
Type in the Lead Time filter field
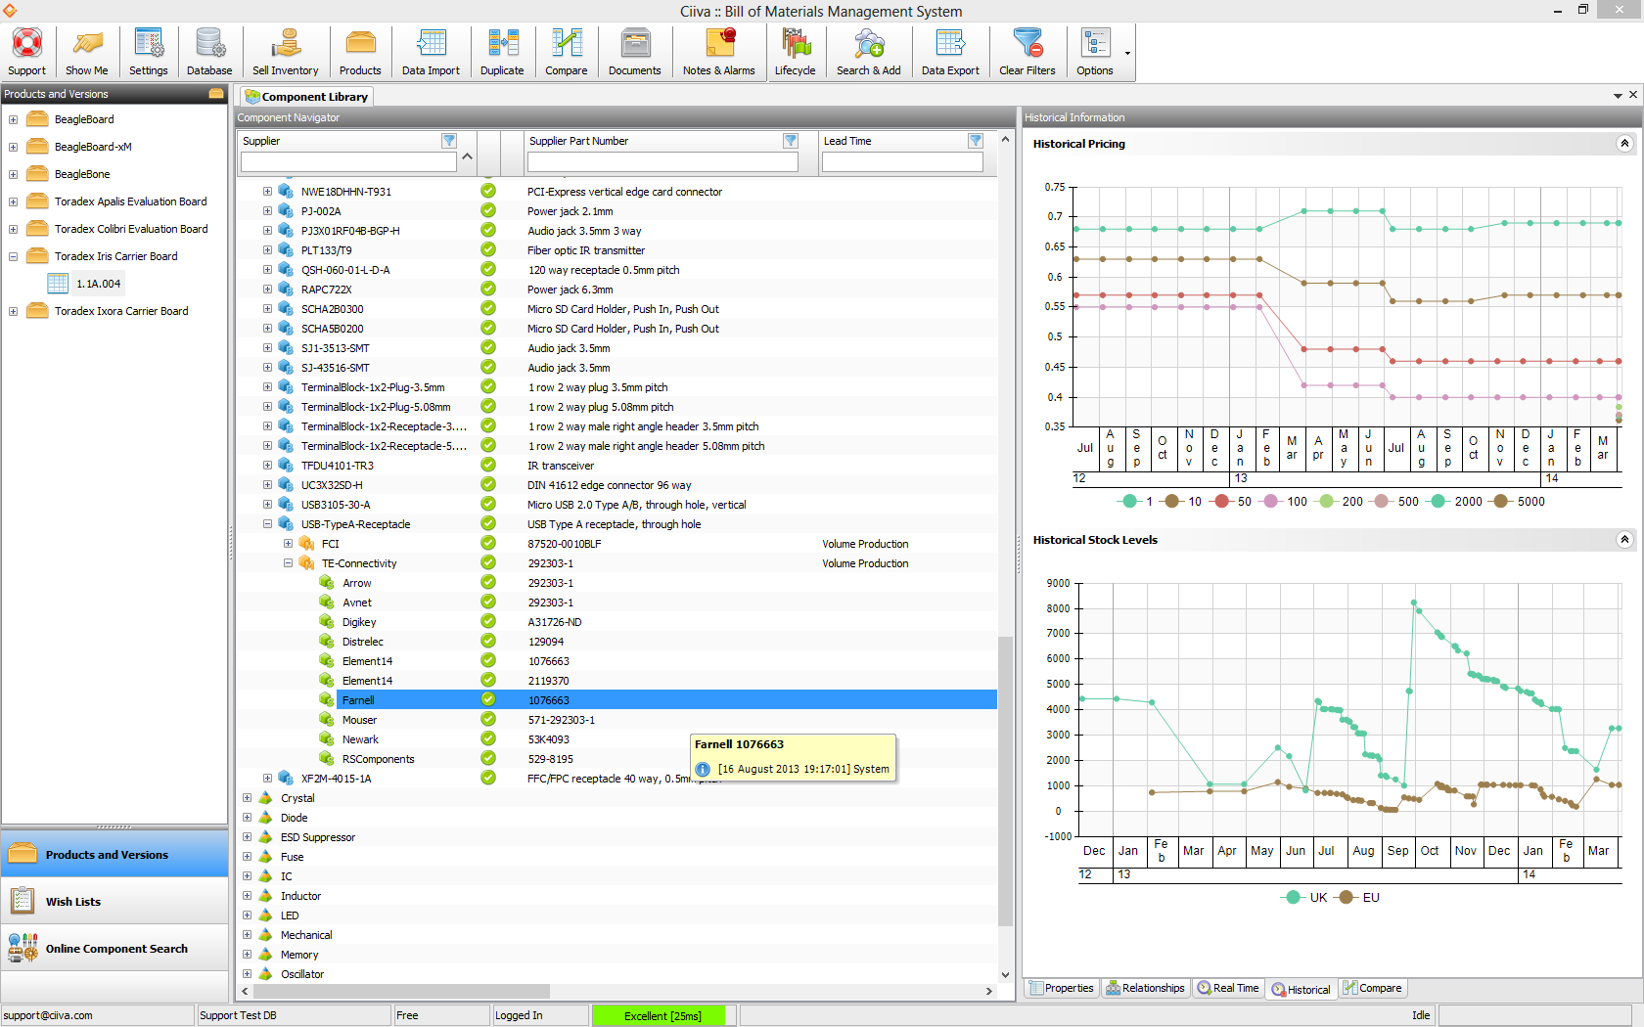(901, 161)
